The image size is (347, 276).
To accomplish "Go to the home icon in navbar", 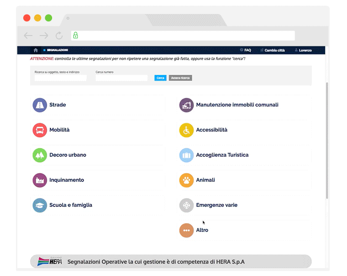I will click(36, 50).
